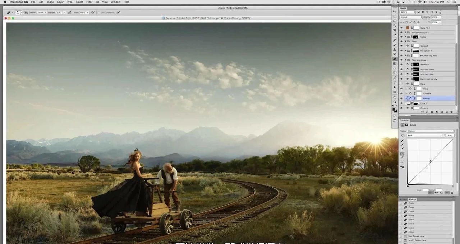Screen dimensions: 460x244
Task: Open the Kind layer filter dropdown
Action: coord(408,12)
